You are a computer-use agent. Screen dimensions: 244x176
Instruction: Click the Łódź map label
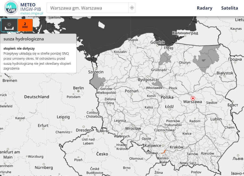tap(169, 107)
